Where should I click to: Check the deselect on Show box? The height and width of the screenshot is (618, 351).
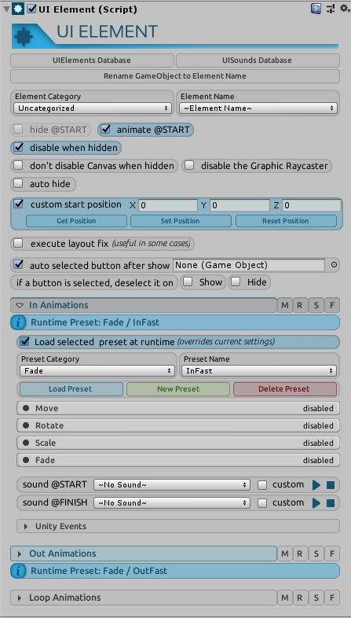click(x=189, y=282)
